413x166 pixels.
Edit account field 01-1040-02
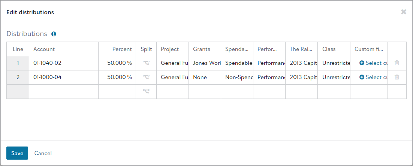click(x=63, y=63)
